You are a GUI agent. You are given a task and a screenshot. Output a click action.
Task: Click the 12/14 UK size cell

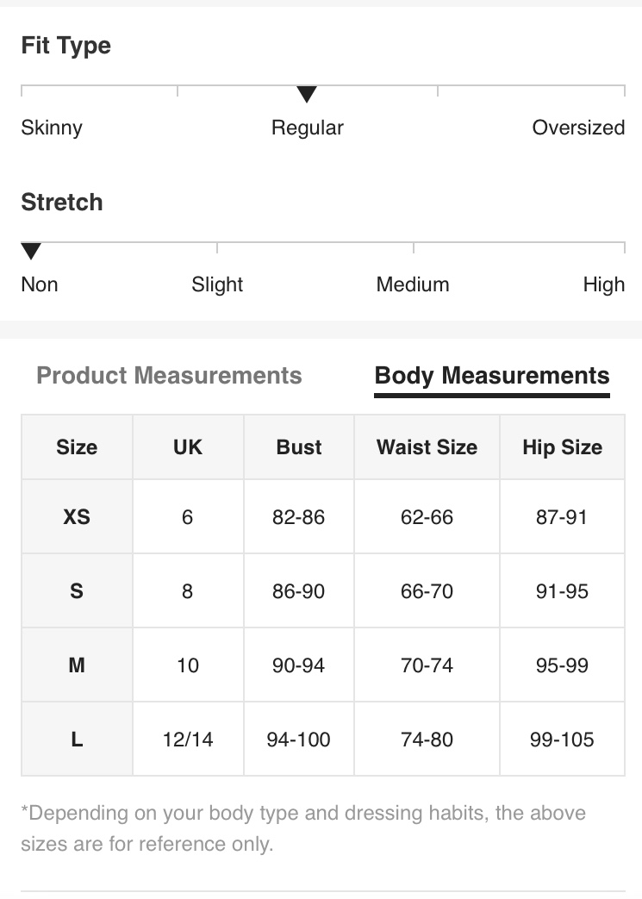(x=188, y=739)
